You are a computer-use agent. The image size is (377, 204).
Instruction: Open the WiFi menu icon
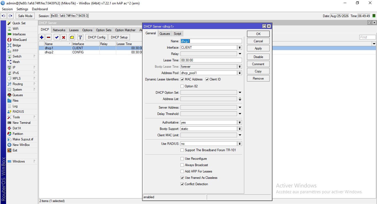[x=9, y=29]
